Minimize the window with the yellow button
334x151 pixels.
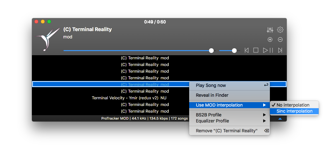coord(43,22)
